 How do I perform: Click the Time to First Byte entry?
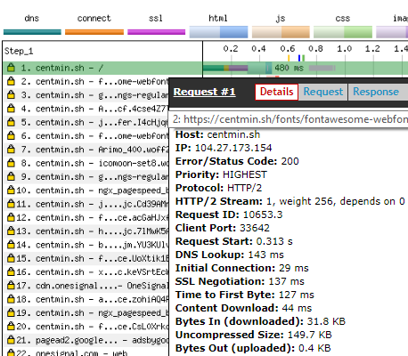[x=245, y=295]
